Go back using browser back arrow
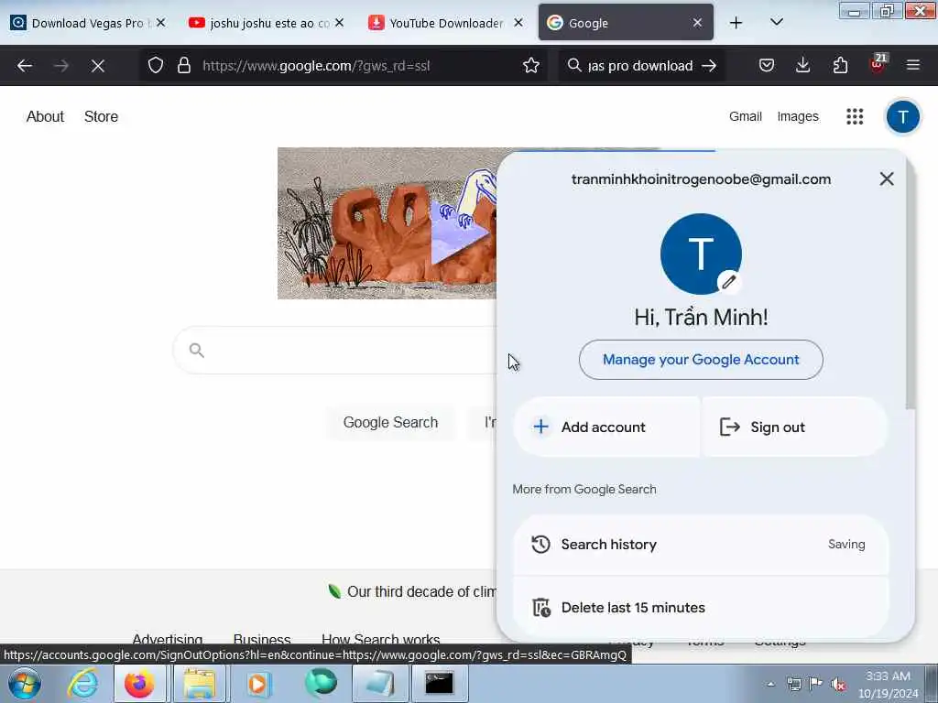 coord(25,66)
